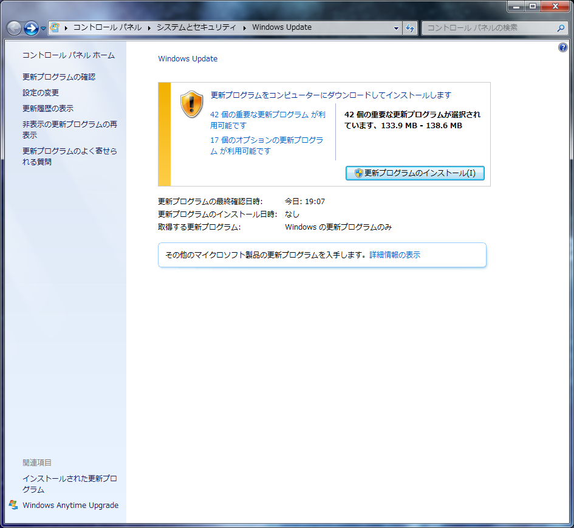The height and width of the screenshot is (528, 574).
Task: Open 更新履歴の表示 in sidebar
Action: click(x=48, y=108)
